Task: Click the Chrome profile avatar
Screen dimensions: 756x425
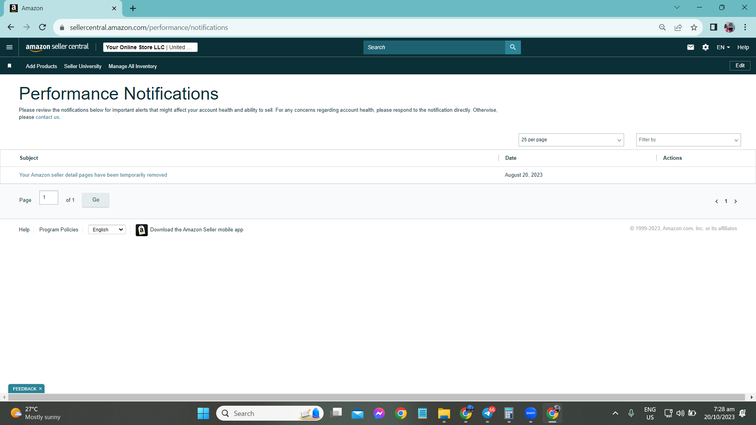Action: 729,27
